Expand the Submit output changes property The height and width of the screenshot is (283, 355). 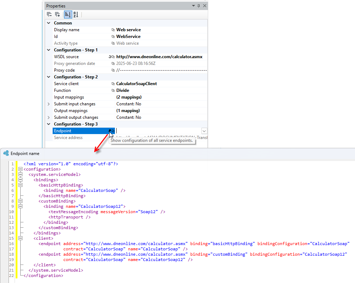(x=48, y=117)
